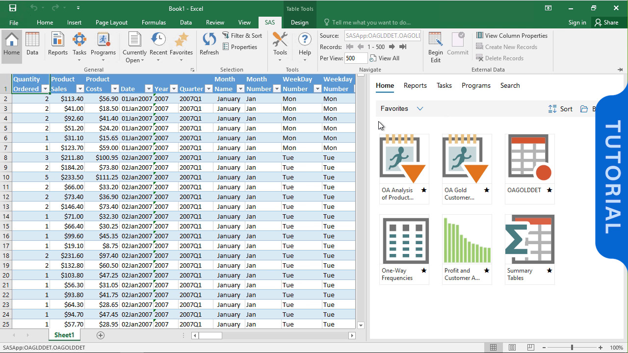This screenshot has width=628, height=353.
Task: Toggle the favorite star on One-Way Frequencies
Action: click(x=423, y=271)
